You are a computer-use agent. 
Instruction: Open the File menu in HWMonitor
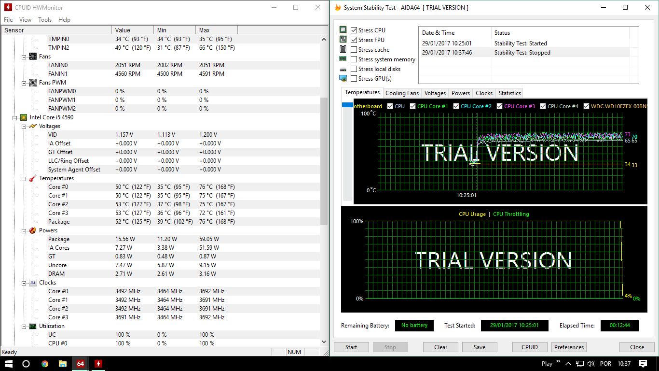click(8, 20)
